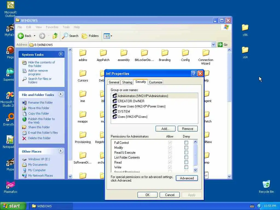Toggle the Folders pane button
The height and width of the screenshot is (210, 280).
point(90,36)
